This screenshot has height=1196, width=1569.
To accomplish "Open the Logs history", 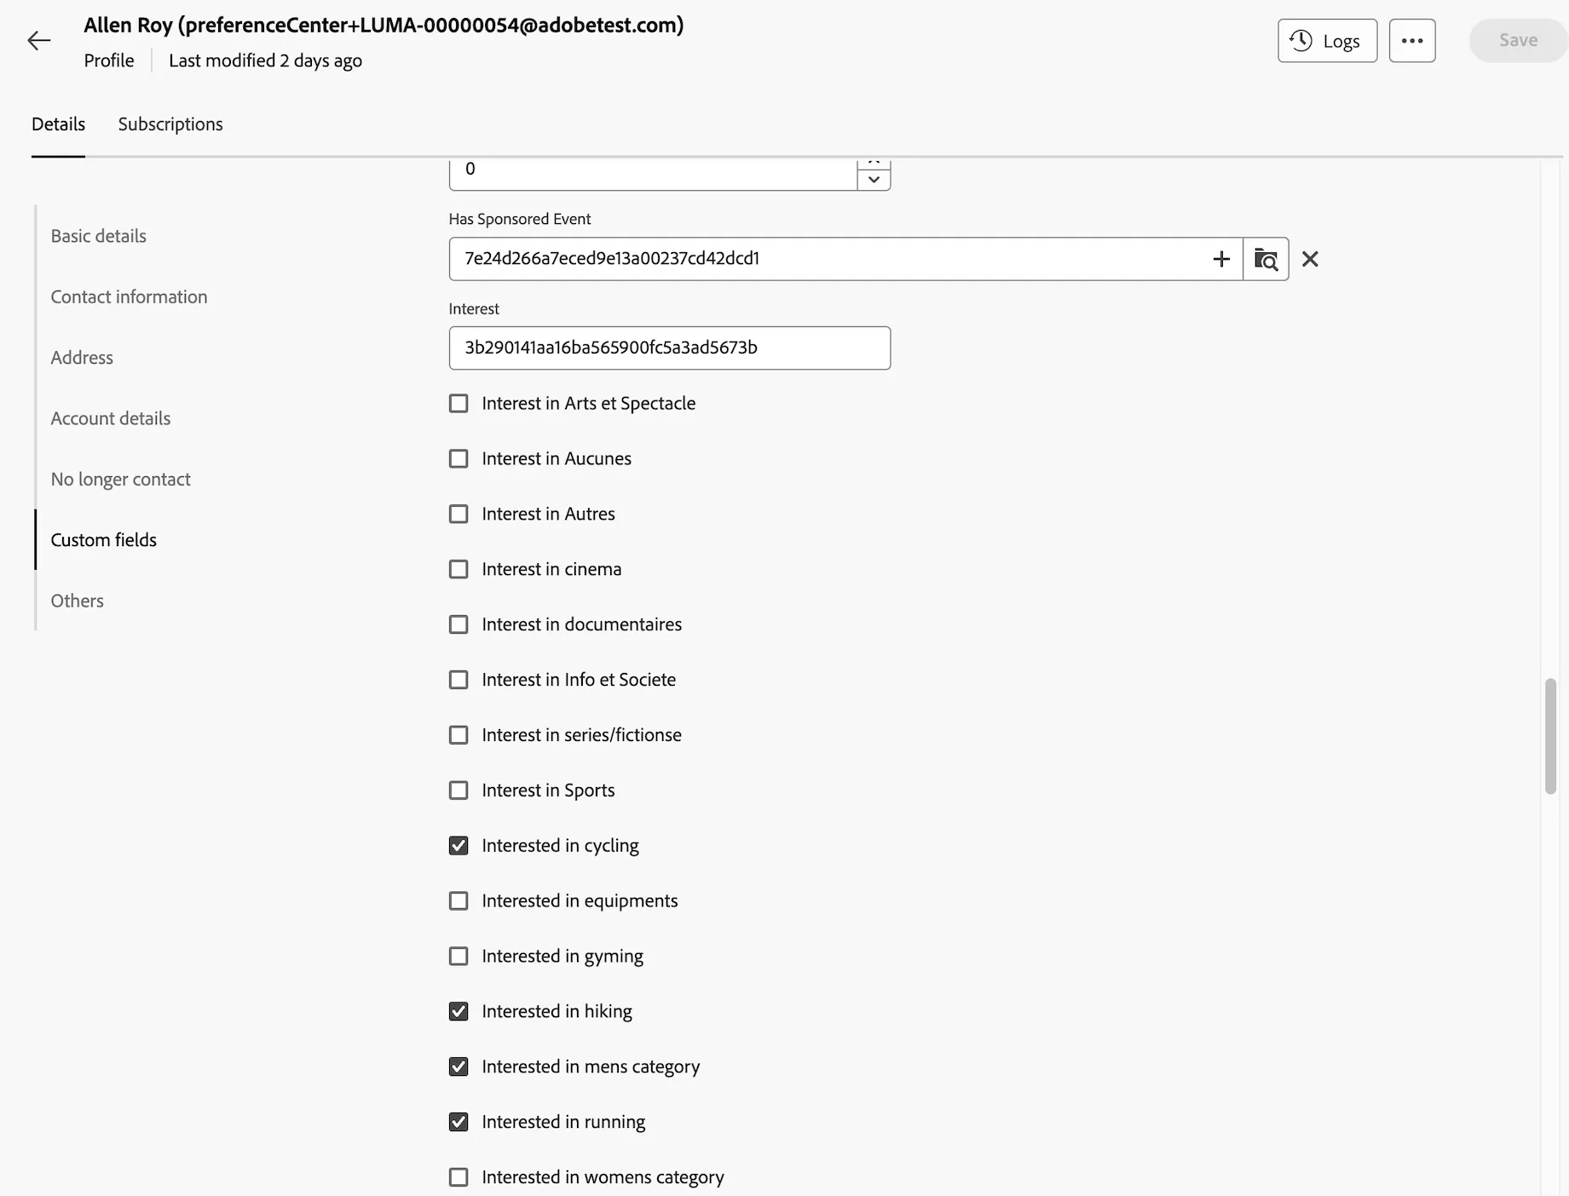I will click(x=1327, y=41).
